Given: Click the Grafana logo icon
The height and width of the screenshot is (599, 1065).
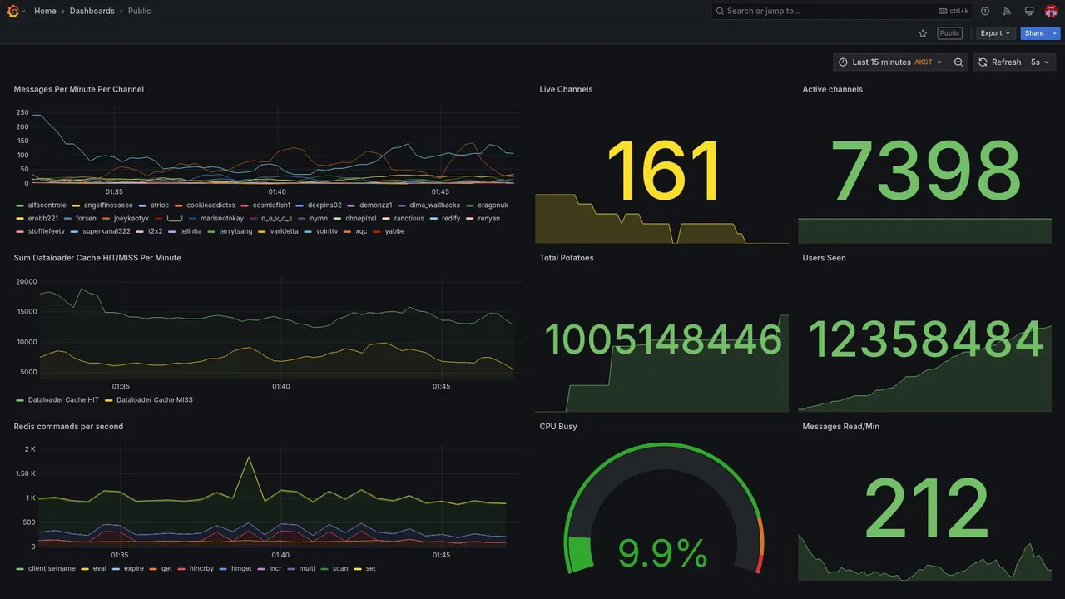Looking at the screenshot, I should [12, 11].
